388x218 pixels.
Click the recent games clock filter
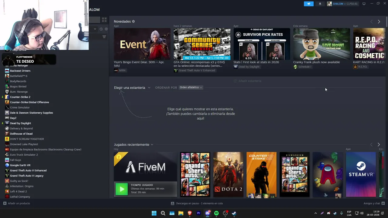click(x=101, y=29)
